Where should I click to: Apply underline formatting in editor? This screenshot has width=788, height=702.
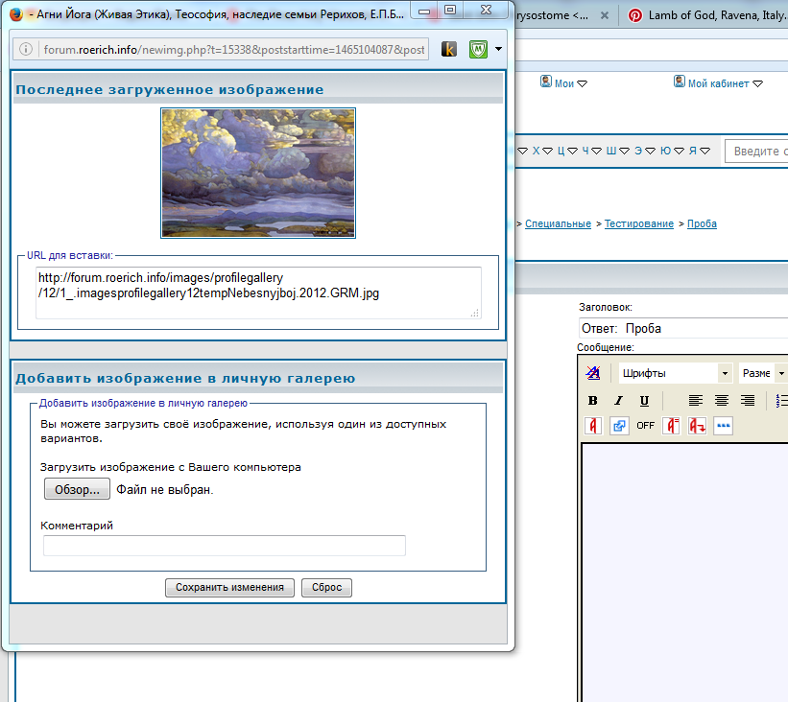644,401
